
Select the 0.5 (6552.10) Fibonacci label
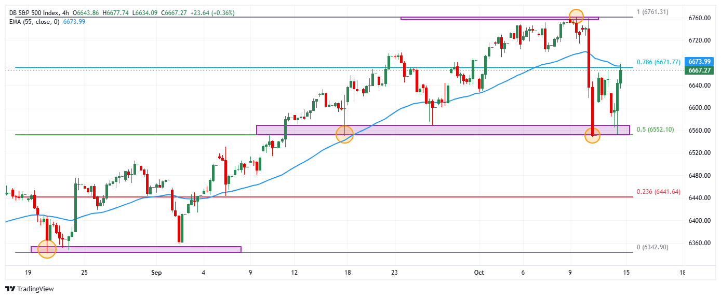pyautogui.click(x=655, y=130)
